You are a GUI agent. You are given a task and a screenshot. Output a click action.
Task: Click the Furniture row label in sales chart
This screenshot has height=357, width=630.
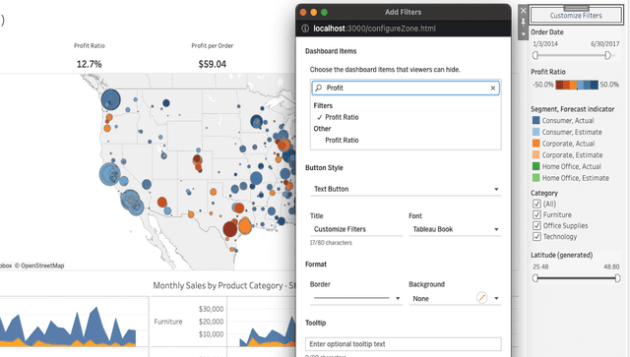168,322
